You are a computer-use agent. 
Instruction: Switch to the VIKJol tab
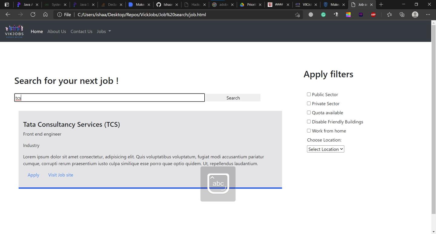pyautogui.click(x=307, y=5)
